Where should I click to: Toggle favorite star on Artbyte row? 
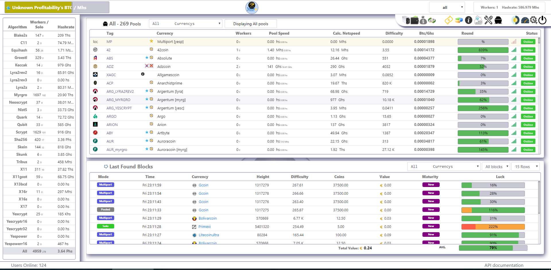[x=147, y=132]
